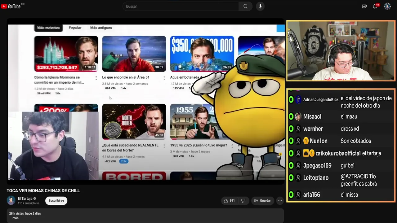
Task: Open options for Área 51 video
Action: click(164, 78)
